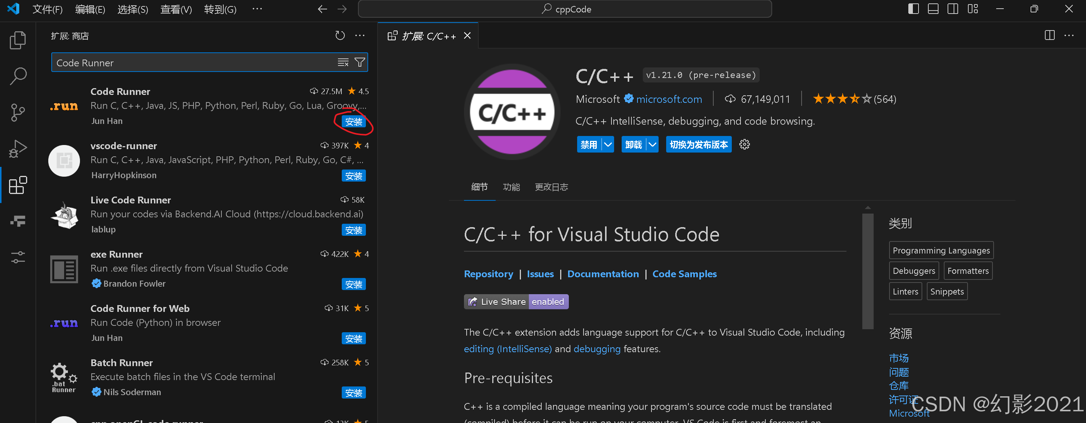Viewport: 1086px width, 423px height.
Task: Split the editor to the right
Action: [1049, 35]
